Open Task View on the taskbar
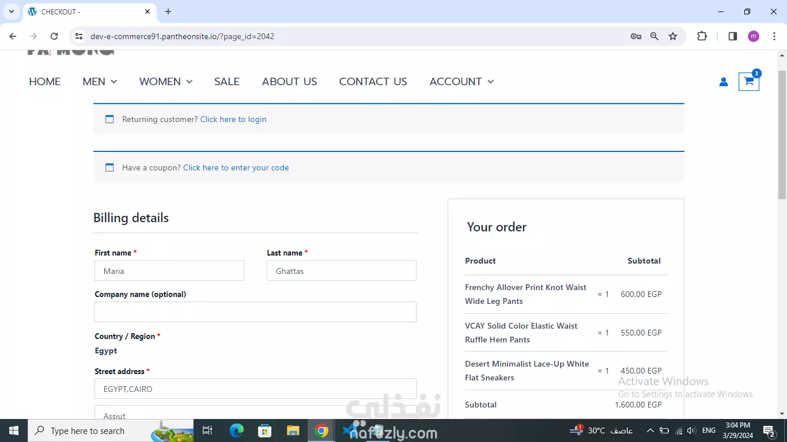787x442 pixels. coord(207,430)
